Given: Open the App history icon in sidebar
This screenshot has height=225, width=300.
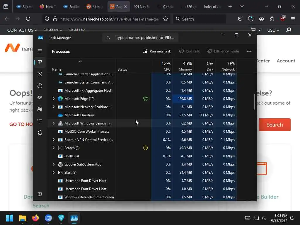Looking at the screenshot, I should click(40, 86).
